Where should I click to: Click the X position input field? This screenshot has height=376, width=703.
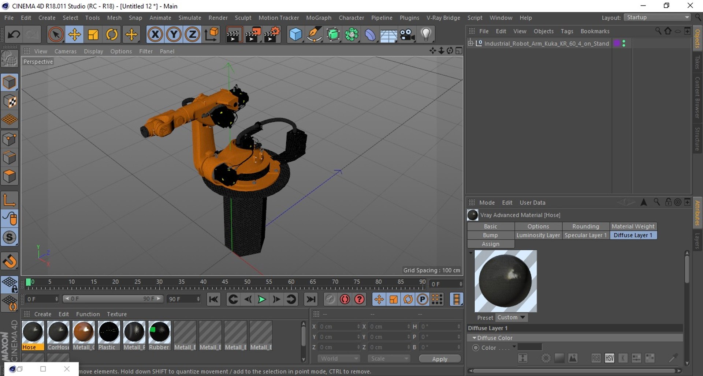[x=339, y=326]
